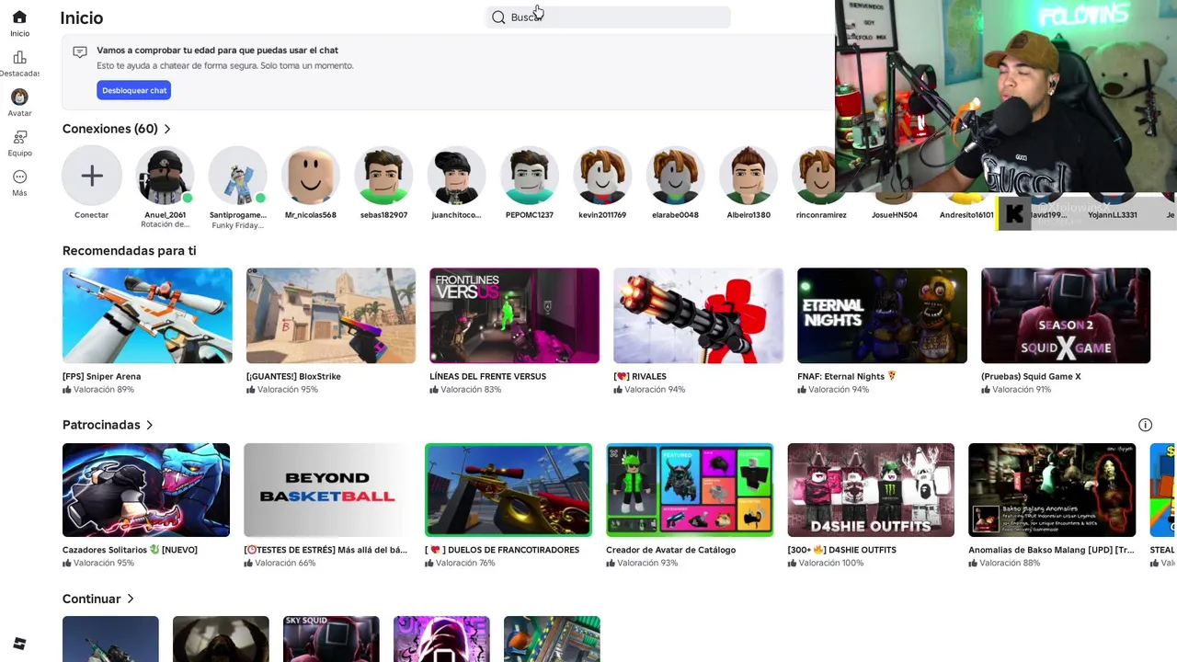1177x662 pixels.
Task: Open Destacadas charts icon in sidebar
Action: tap(19, 57)
